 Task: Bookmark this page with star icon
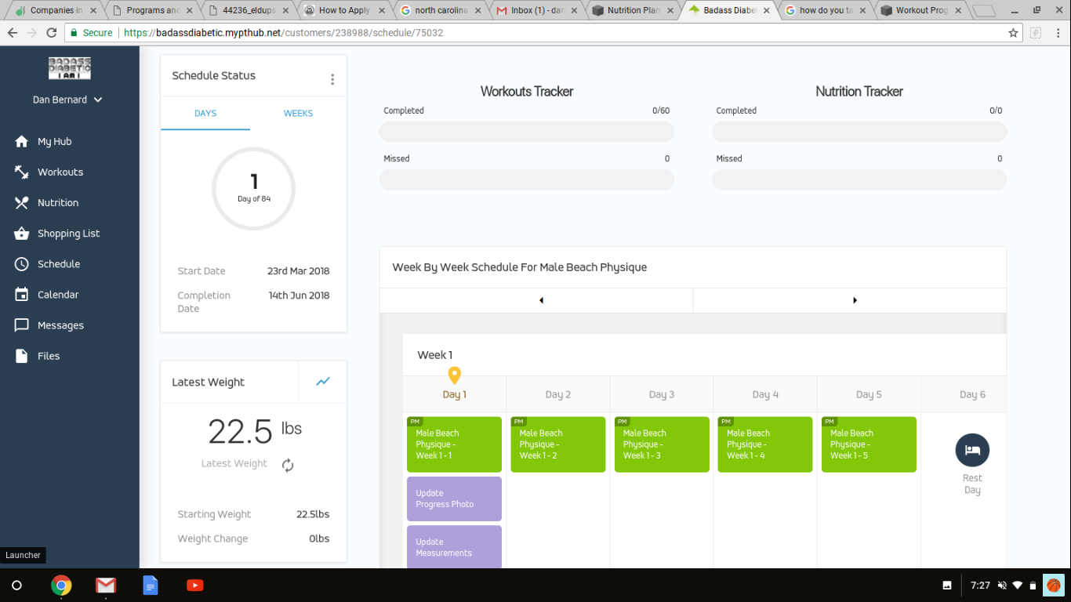tap(1013, 33)
